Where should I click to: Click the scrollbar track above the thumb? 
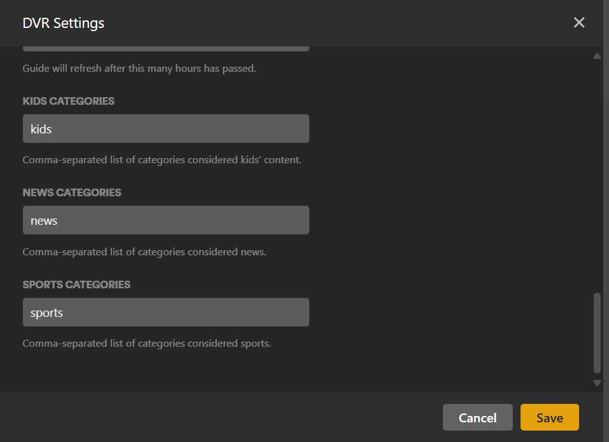(597, 171)
